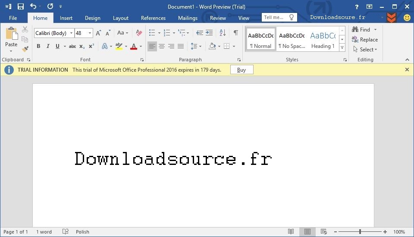The height and width of the screenshot is (237, 414).
Task: Click the Buy button in trial bar
Action: pyautogui.click(x=241, y=70)
